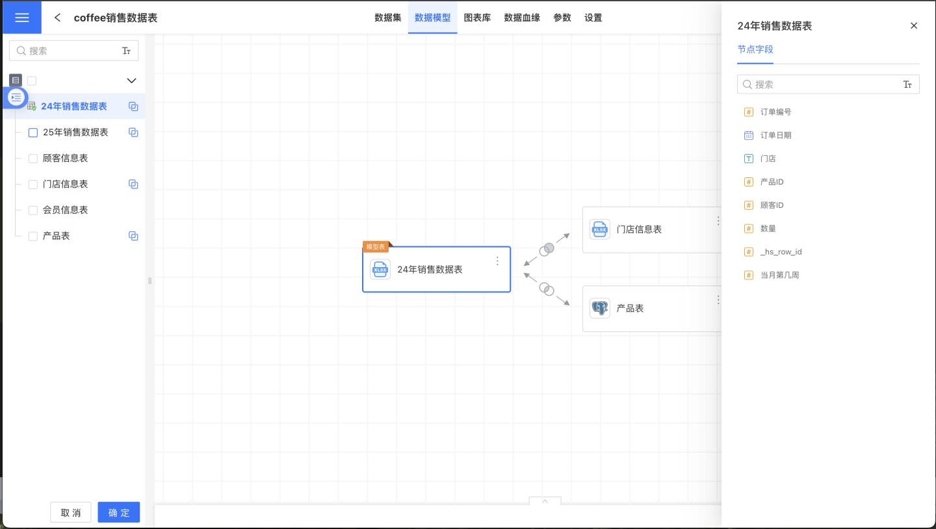Select the 数据模型 tab
This screenshot has width=936, height=529.
click(433, 18)
